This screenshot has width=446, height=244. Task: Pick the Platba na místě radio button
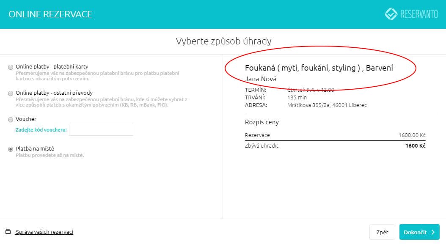(x=11, y=149)
